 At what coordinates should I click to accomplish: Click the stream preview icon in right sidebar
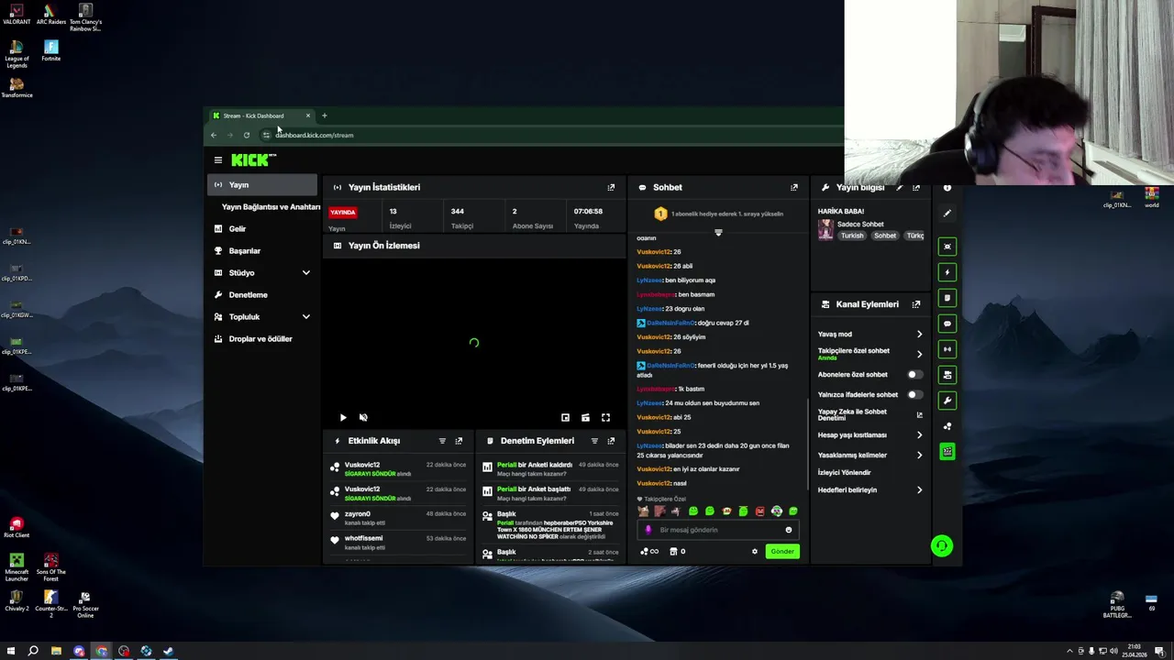click(x=947, y=247)
